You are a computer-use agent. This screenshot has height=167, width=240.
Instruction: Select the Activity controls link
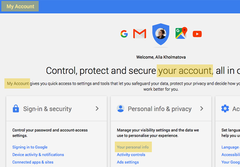click(x=131, y=155)
